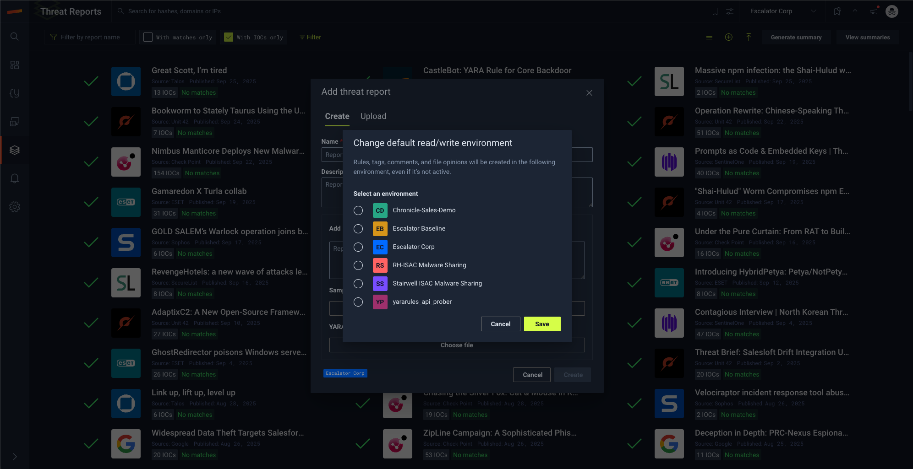Viewport: 913px width, 469px height.
Task: Click the Save button in environment dialog
Action: [542, 324]
